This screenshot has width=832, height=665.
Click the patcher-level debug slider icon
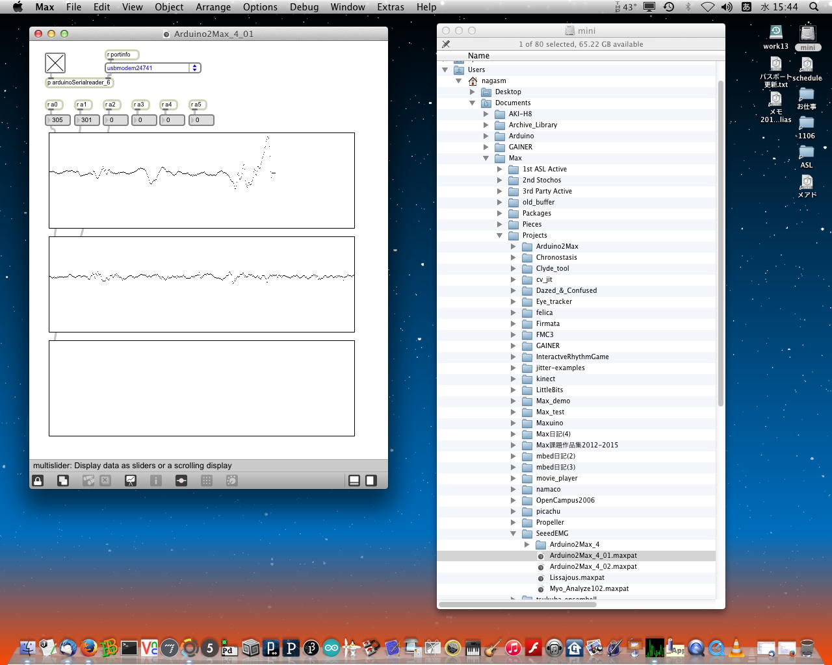(x=181, y=481)
